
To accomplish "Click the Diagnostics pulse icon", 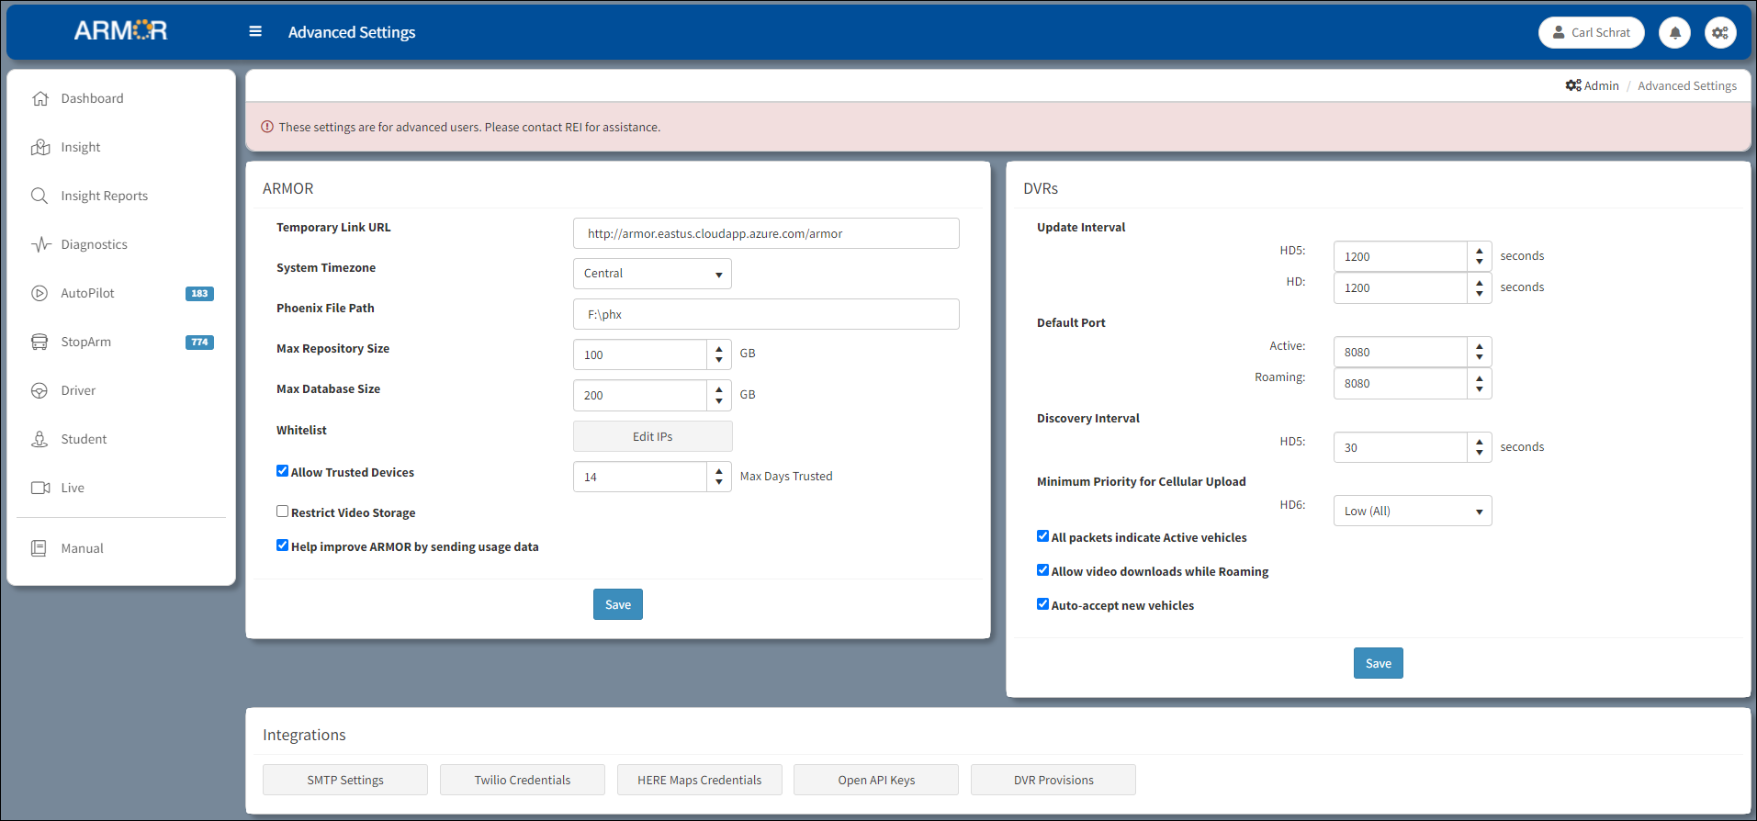I will 40,244.
